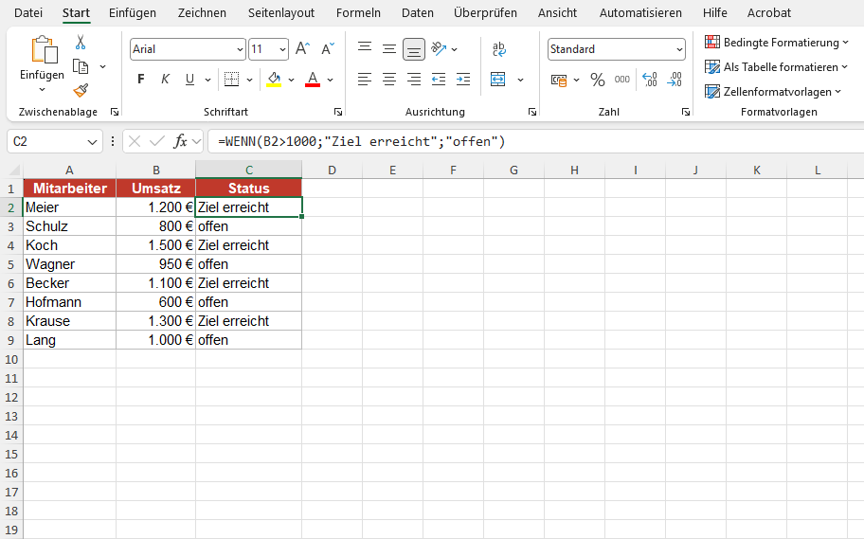This screenshot has height=539, width=864.
Task: Select column header D
Action: pyautogui.click(x=332, y=171)
